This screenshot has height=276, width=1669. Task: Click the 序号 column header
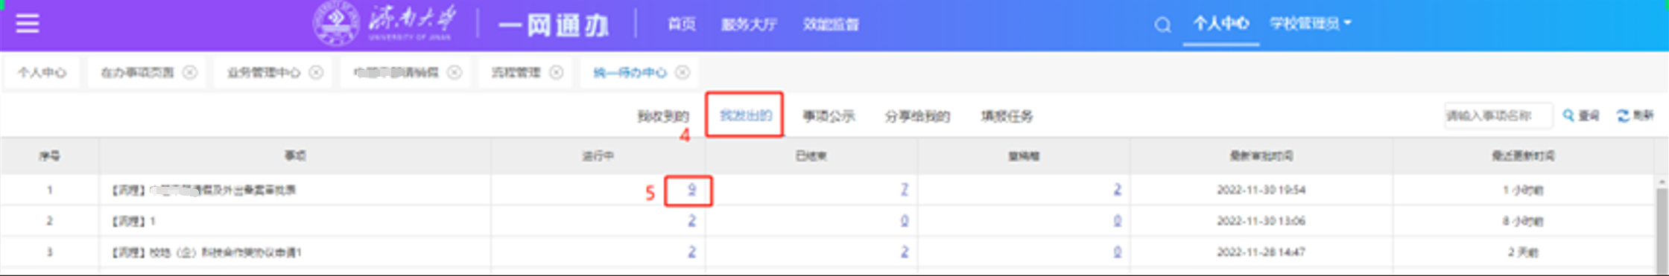click(50, 155)
